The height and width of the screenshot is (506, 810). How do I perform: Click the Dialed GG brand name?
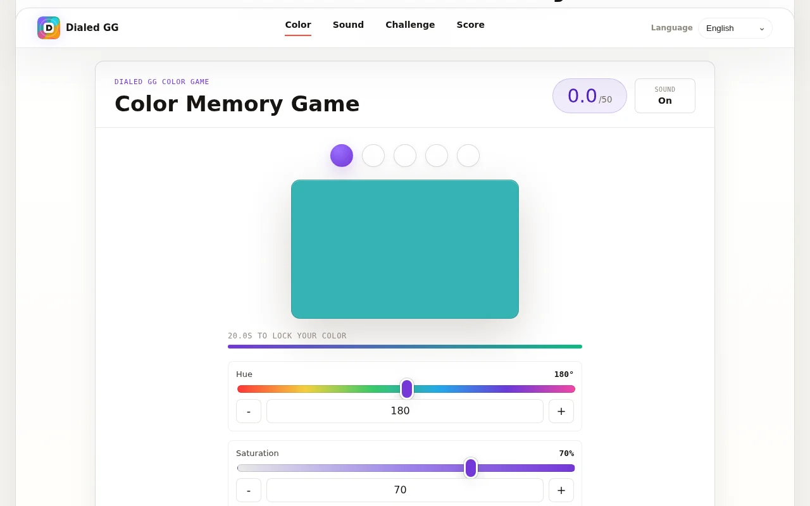point(92,28)
